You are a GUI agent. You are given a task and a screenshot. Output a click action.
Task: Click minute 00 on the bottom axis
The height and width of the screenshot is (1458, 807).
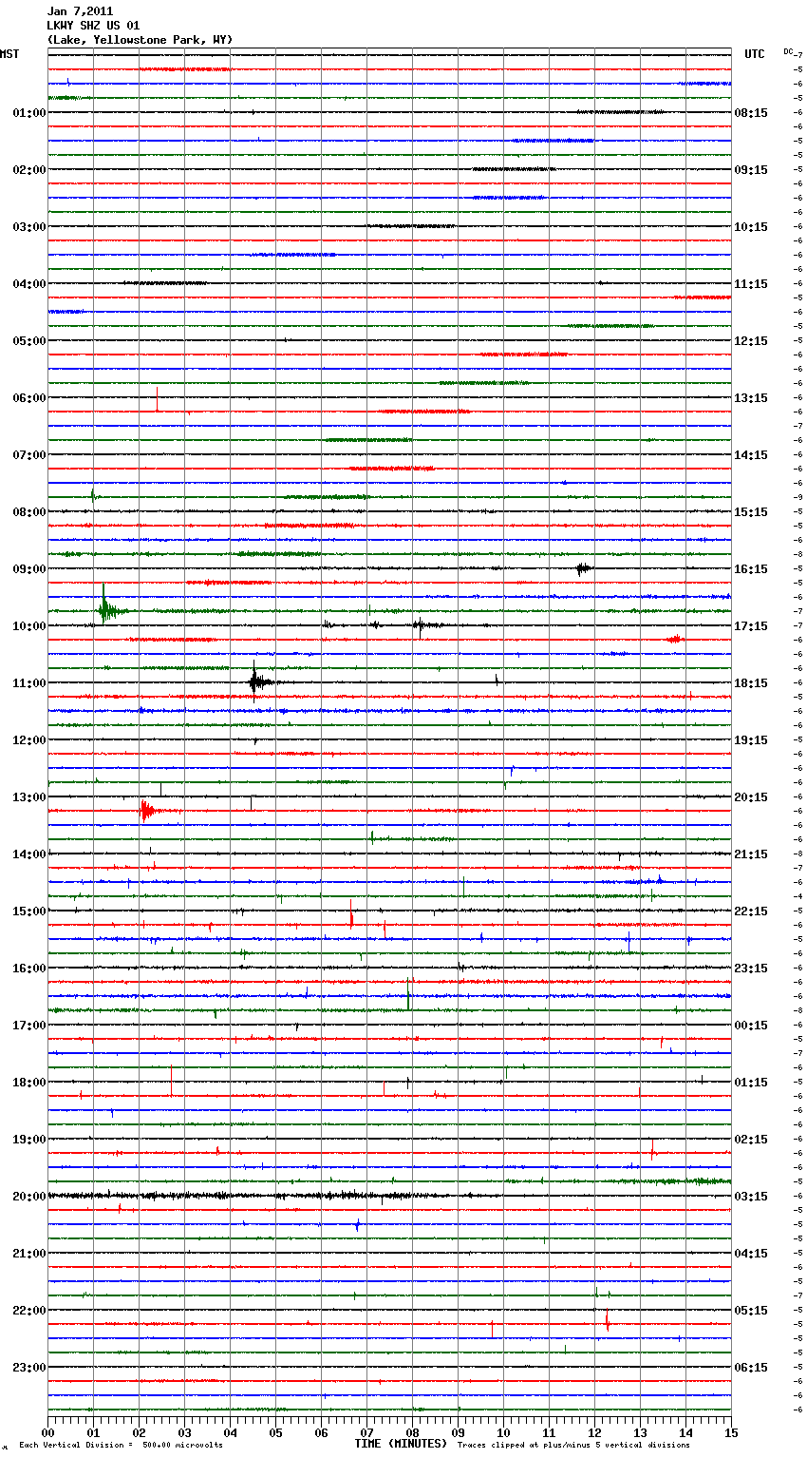48,1433
